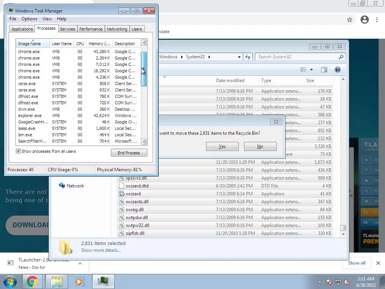385x289 pixels.
Task: Open Windows Explorer taskbar icon
Action: pyautogui.click(x=57, y=281)
